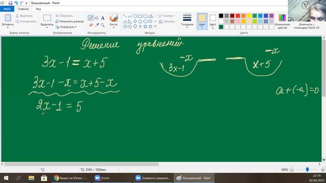The width and height of the screenshot is (326, 183).
Task: Click the horizontal scrollbar under the canvas
Action: pos(81,164)
